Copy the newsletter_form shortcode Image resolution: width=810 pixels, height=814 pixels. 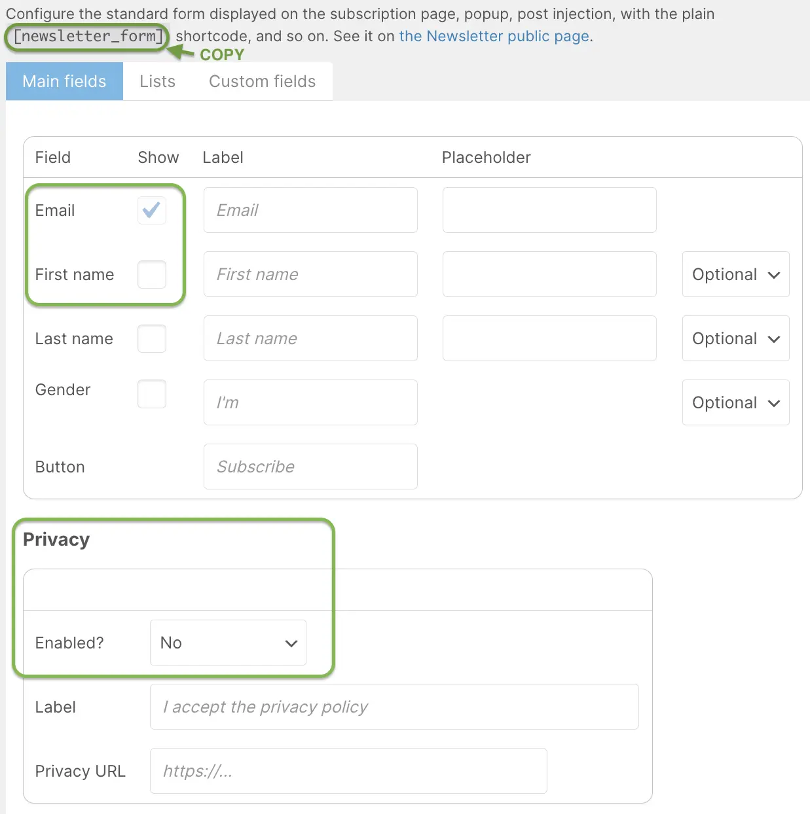[86, 37]
